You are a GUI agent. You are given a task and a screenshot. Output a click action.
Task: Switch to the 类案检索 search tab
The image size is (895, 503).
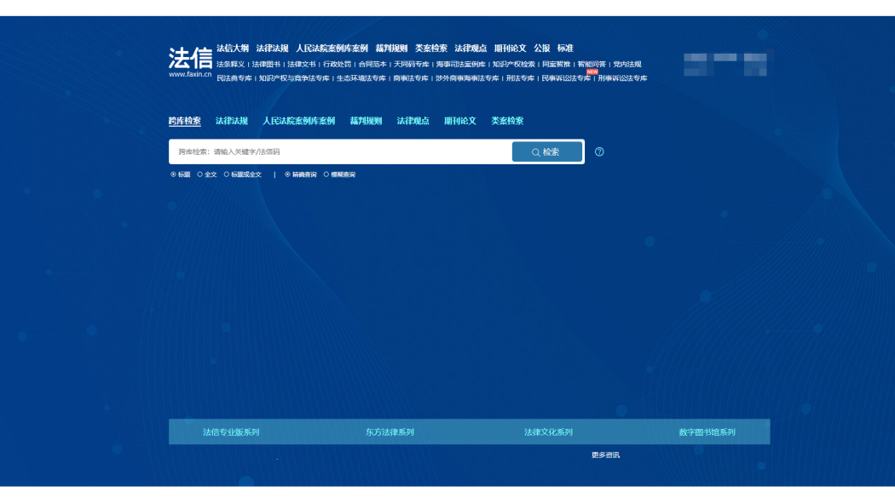click(x=507, y=121)
